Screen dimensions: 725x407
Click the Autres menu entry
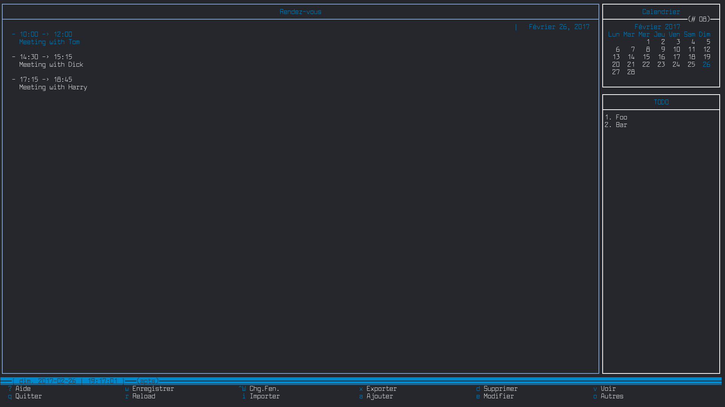click(612, 396)
